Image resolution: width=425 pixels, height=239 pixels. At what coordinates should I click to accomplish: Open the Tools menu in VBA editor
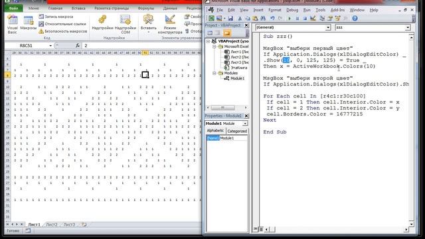click(x=320, y=10)
